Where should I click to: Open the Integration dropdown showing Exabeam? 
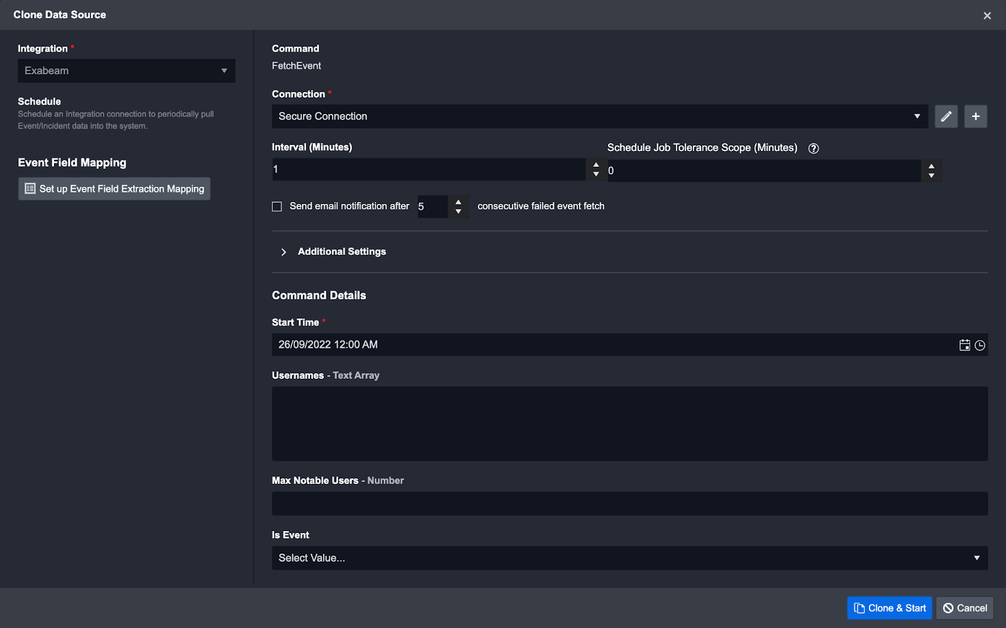click(126, 71)
